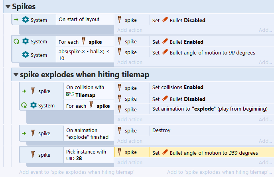Click the green trigger arrow beside the "explode" finished condition
This screenshot has width=274, height=177.
coord(23,133)
